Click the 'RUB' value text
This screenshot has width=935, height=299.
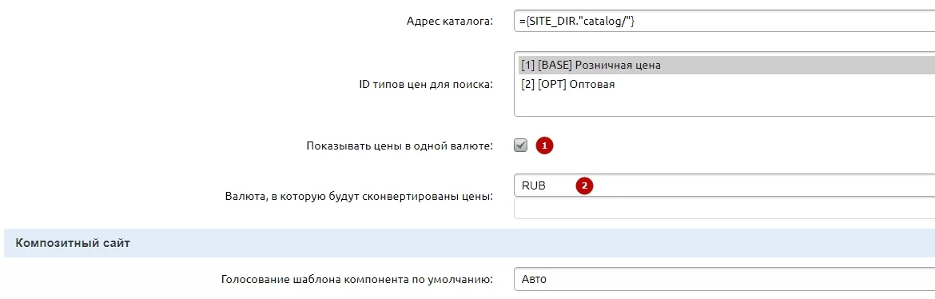pyautogui.click(x=534, y=186)
